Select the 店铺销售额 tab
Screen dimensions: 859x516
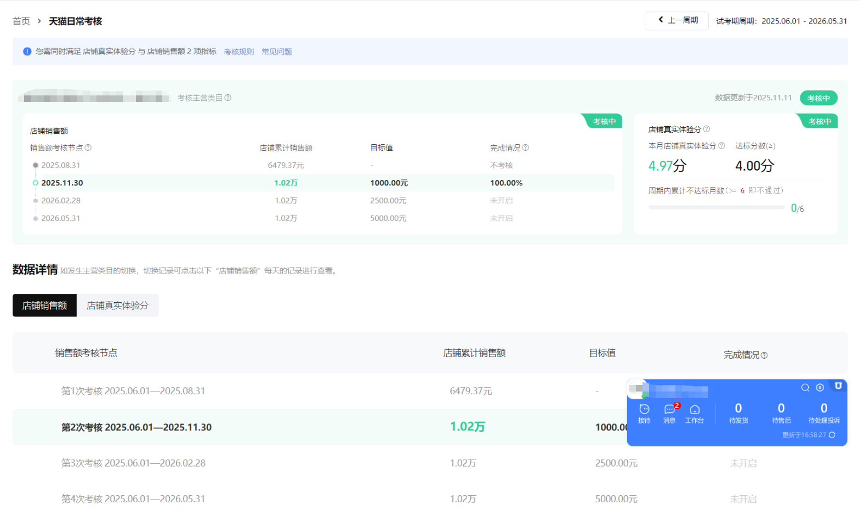(44, 305)
